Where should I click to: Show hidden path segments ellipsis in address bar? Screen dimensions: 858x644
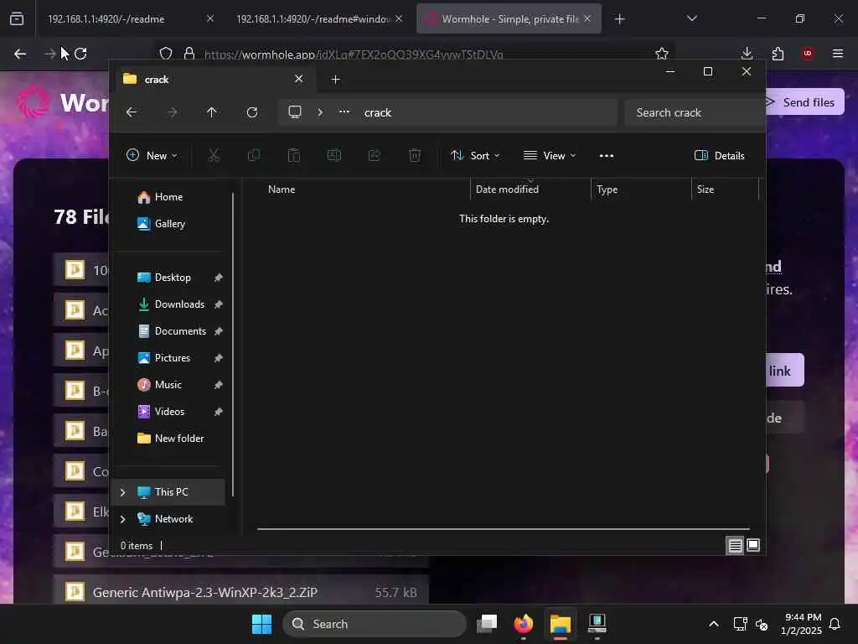coord(344,112)
